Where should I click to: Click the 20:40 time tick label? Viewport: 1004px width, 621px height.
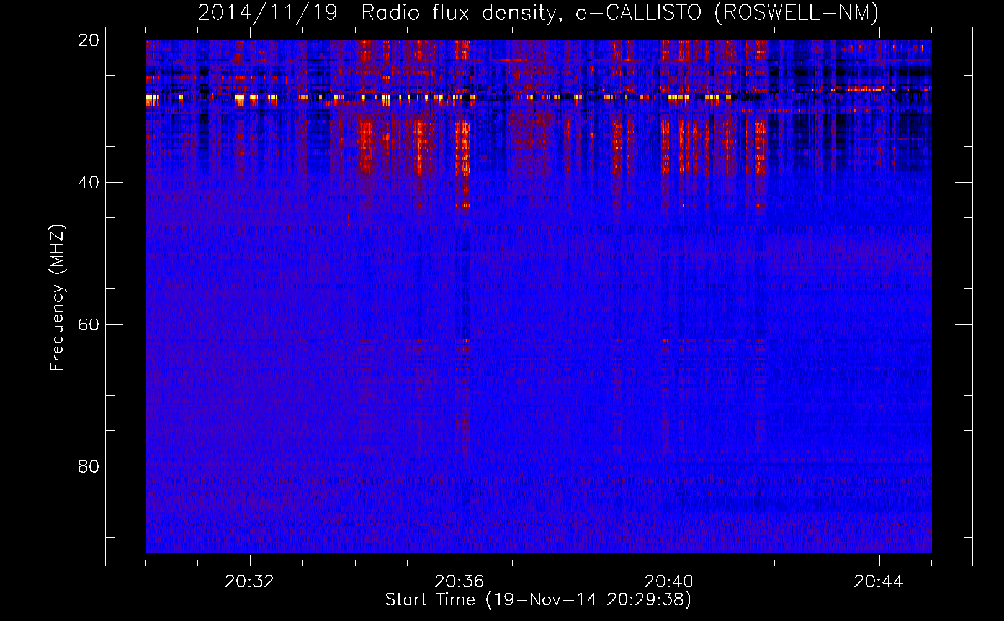point(669,582)
